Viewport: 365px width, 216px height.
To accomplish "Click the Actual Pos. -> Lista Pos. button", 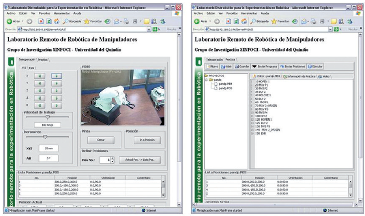I will point(140,160).
